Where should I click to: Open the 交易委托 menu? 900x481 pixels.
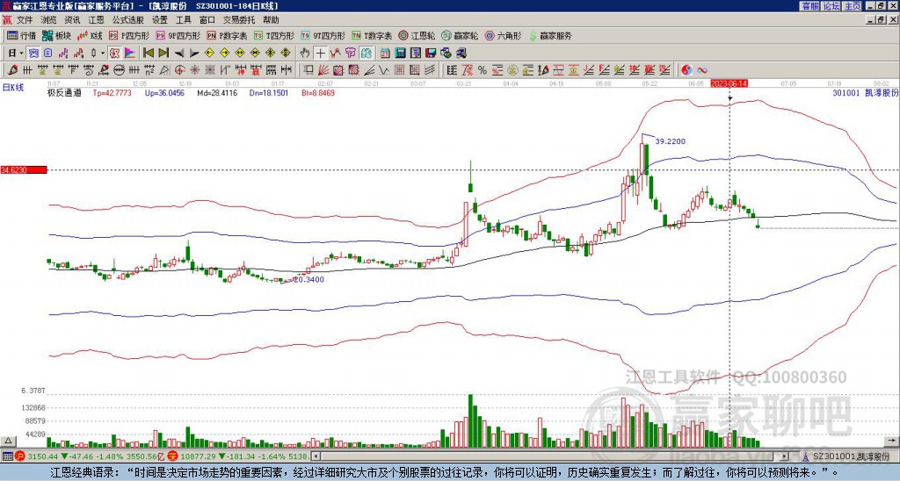tap(239, 20)
